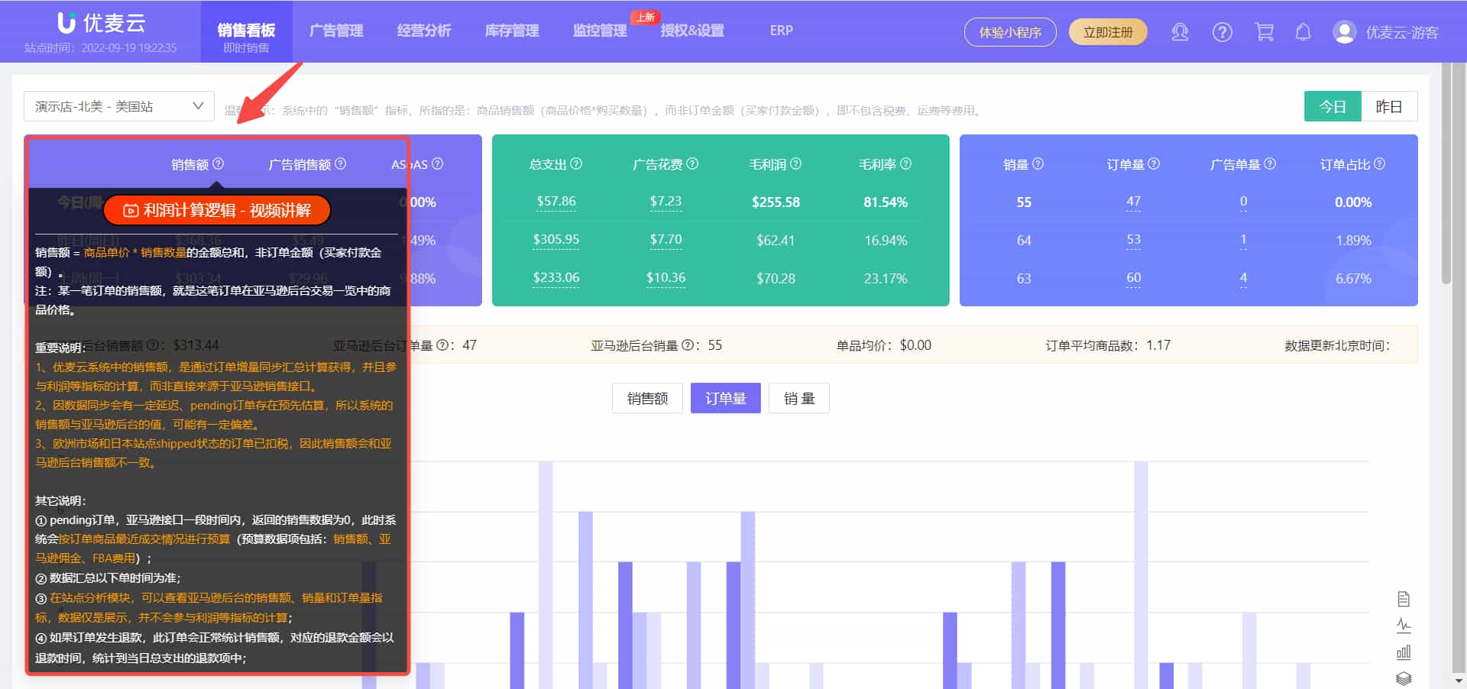Click help icon next to 毛利润

(x=796, y=164)
